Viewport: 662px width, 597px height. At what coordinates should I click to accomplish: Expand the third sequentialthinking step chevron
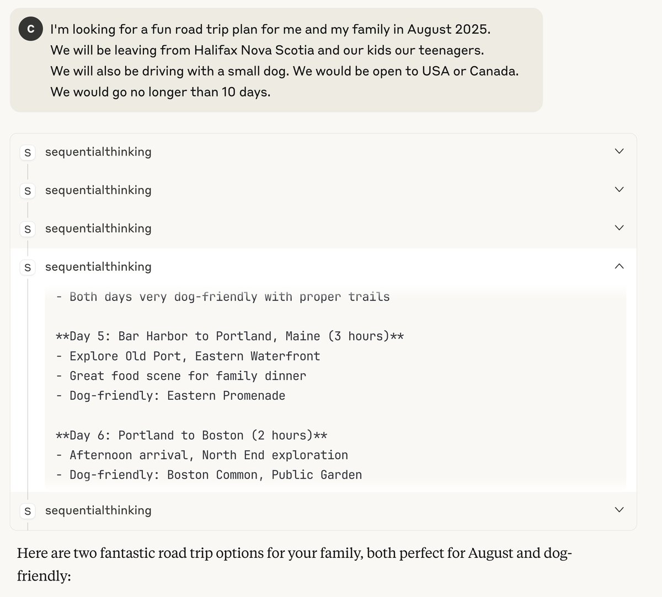pyautogui.click(x=619, y=228)
